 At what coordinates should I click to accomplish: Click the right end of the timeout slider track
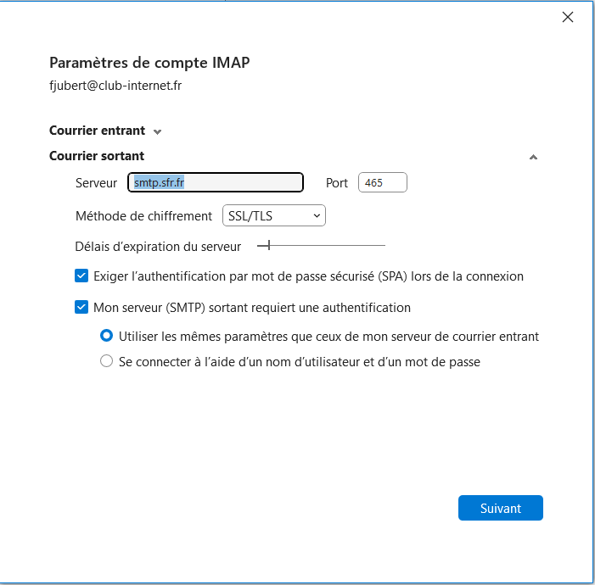tap(383, 246)
